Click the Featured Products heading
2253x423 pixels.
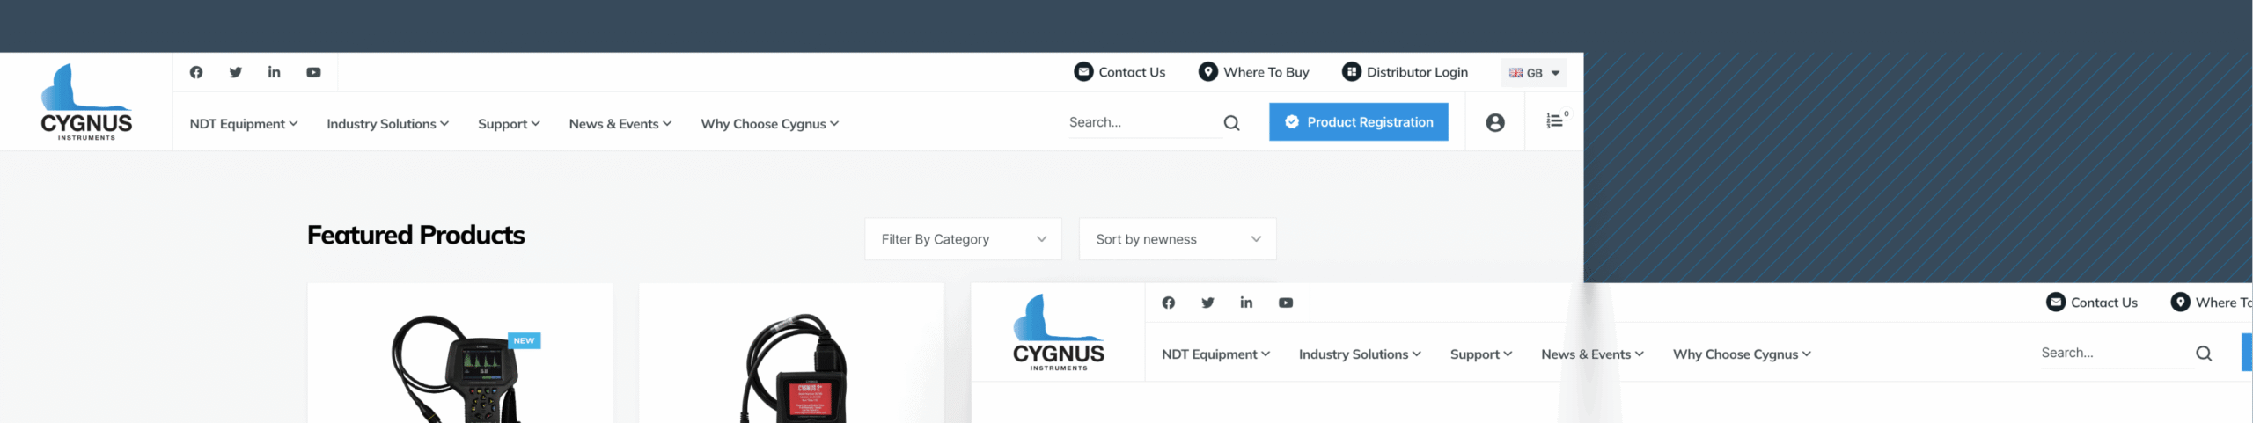[415, 236]
